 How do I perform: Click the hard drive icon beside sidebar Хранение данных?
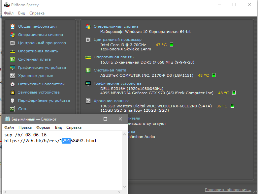pyautogui.click(x=13, y=76)
